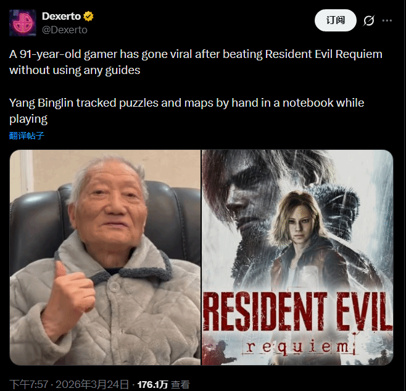Open the @Dexerto handle link
406x391 pixels.
point(65,30)
